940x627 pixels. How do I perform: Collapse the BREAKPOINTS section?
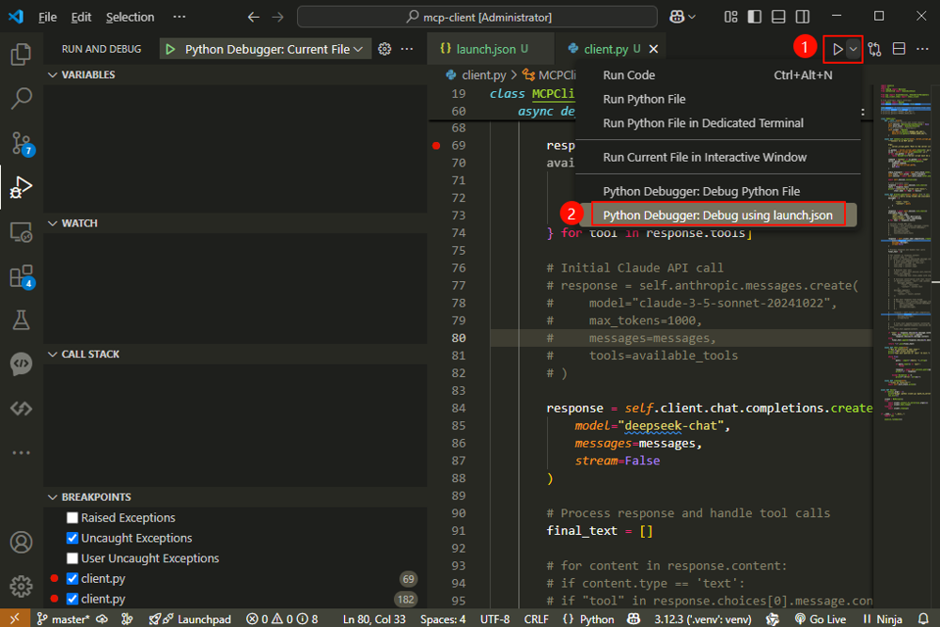[53, 497]
